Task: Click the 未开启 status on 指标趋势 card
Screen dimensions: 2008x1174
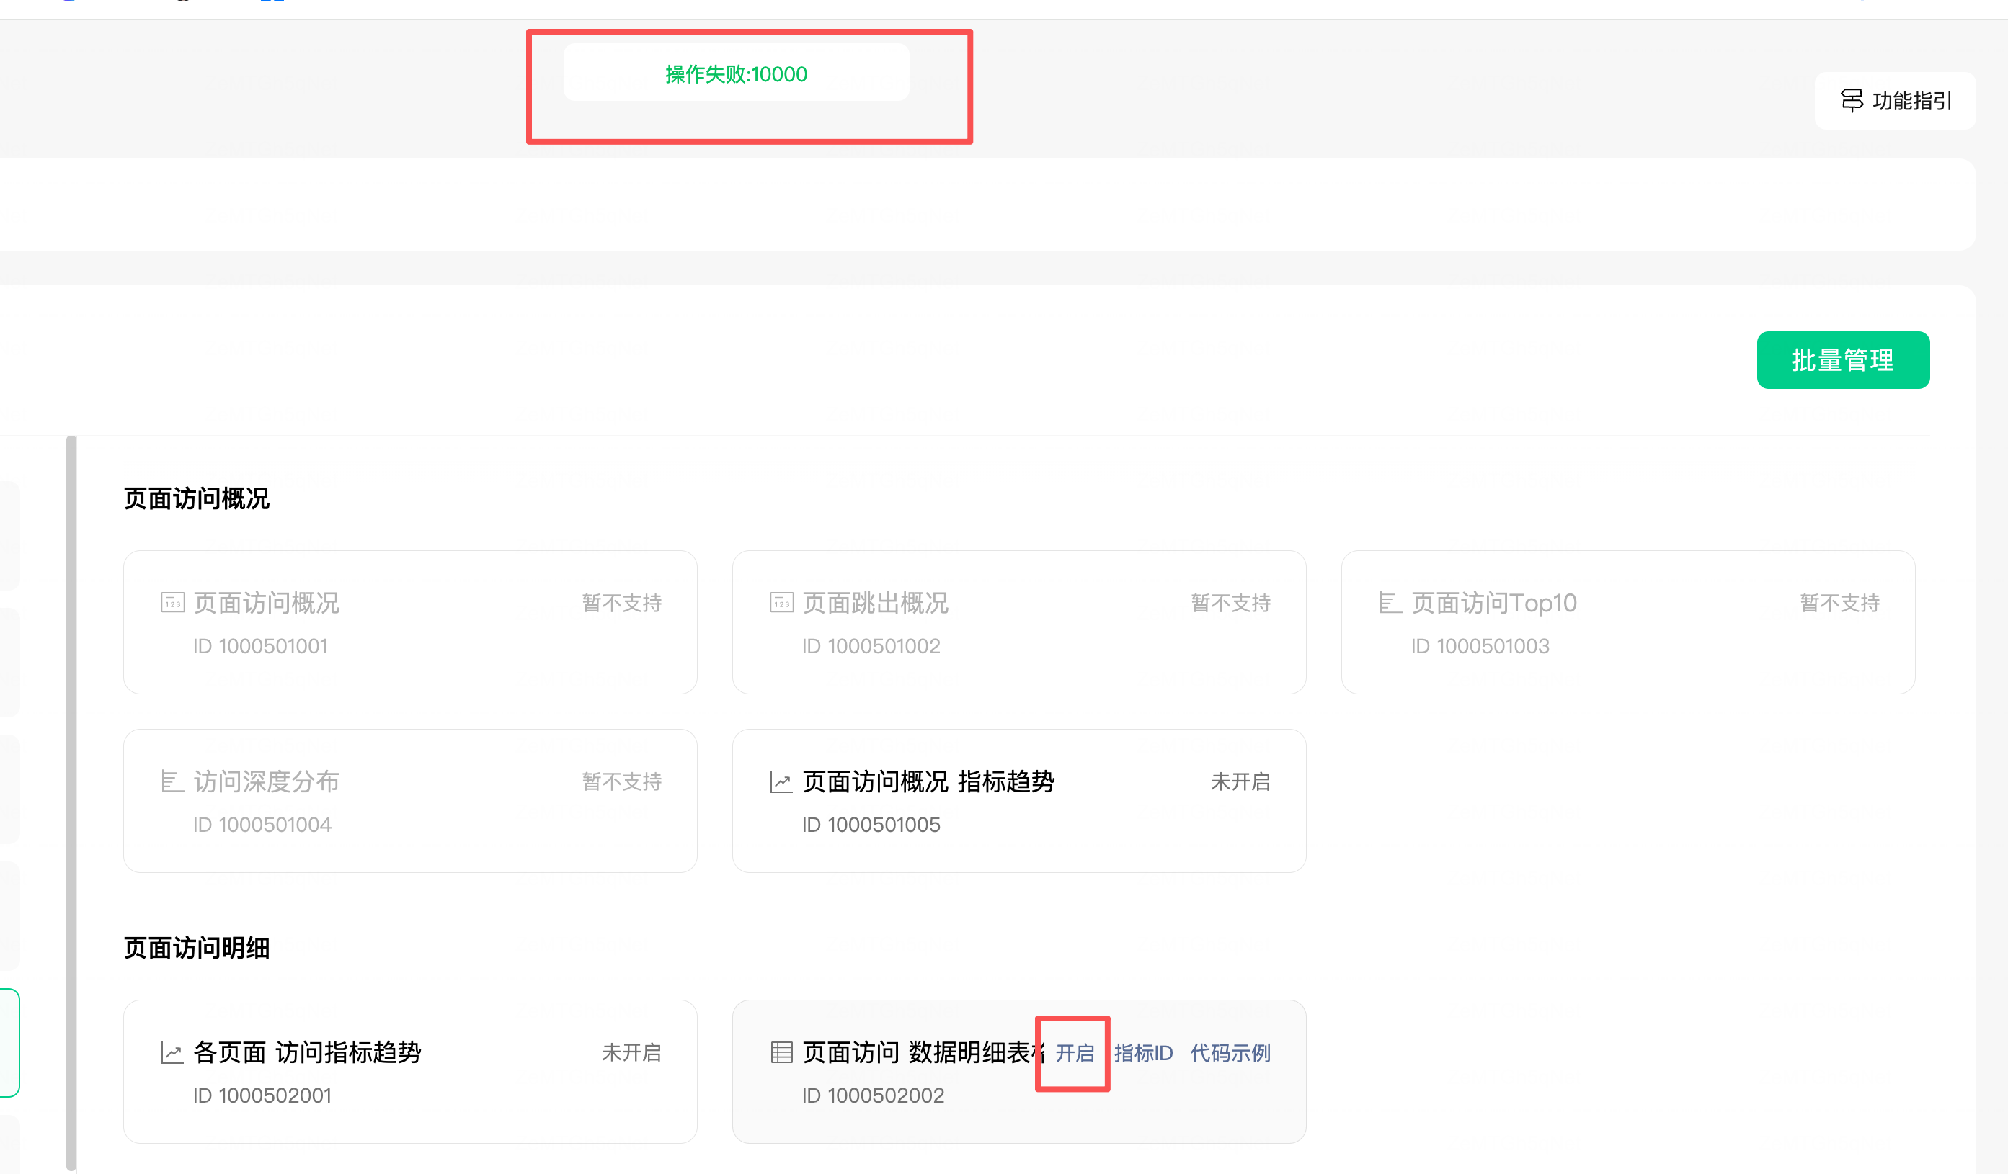Action: (1240, 781)
